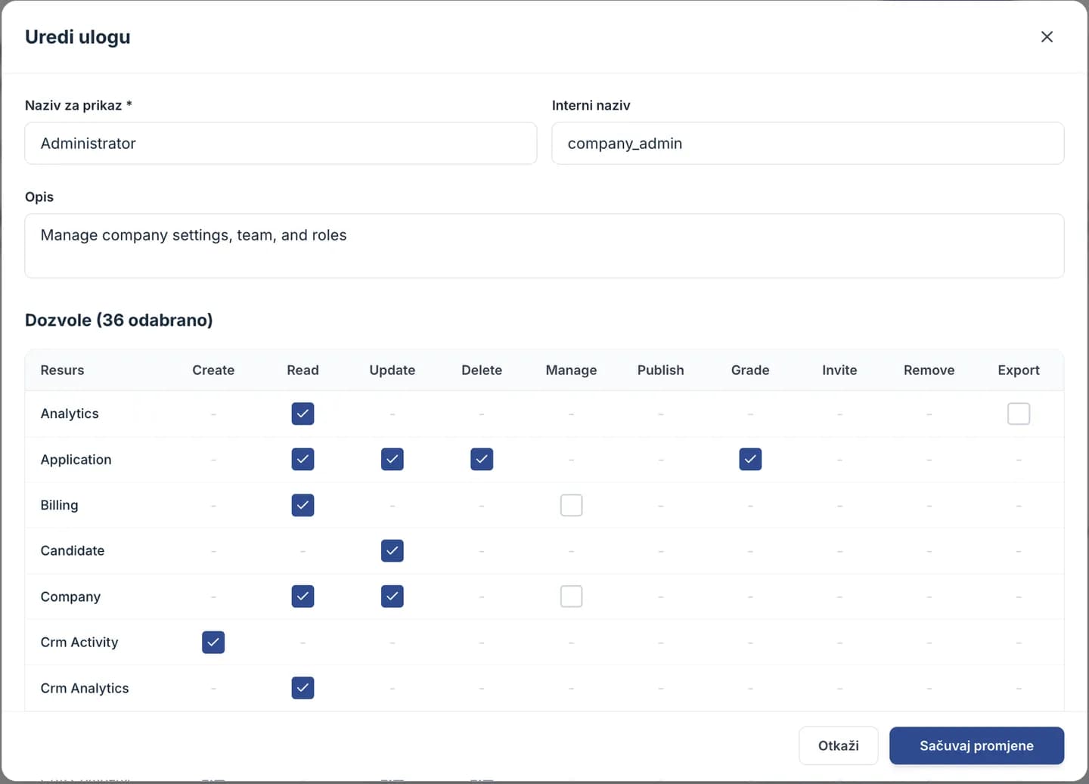This screenshot has width=1089, height=784.
Task: Uncheck Analytics Read permission
Action: pyautogui.click(x=302, y=414)
